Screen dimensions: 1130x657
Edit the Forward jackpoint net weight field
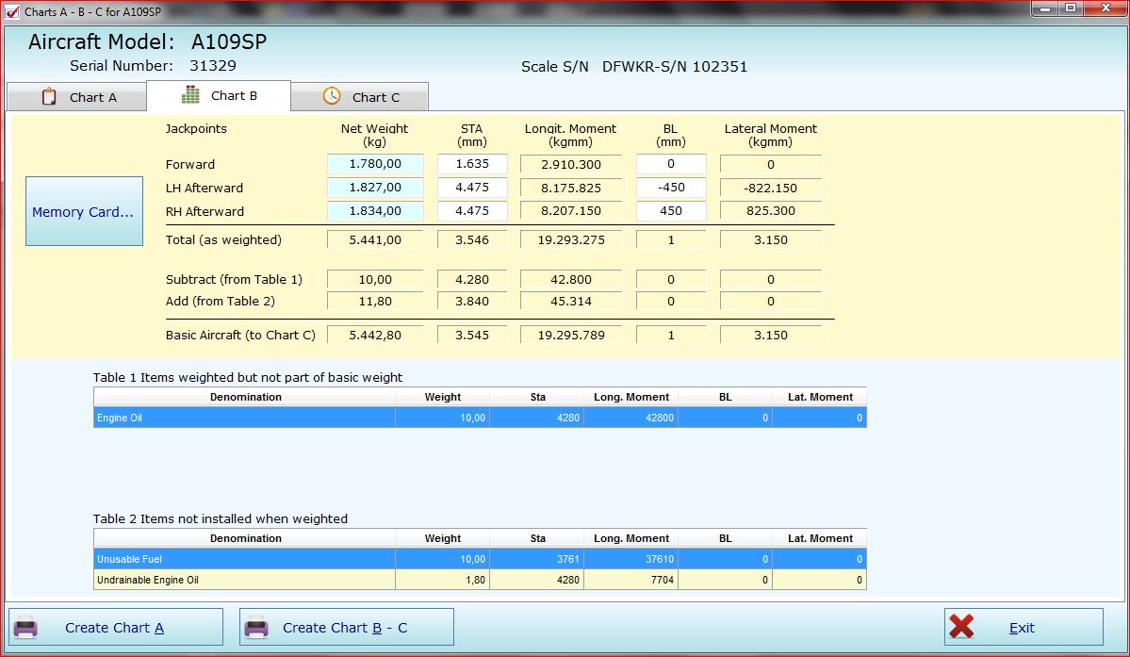coord(375,164)
